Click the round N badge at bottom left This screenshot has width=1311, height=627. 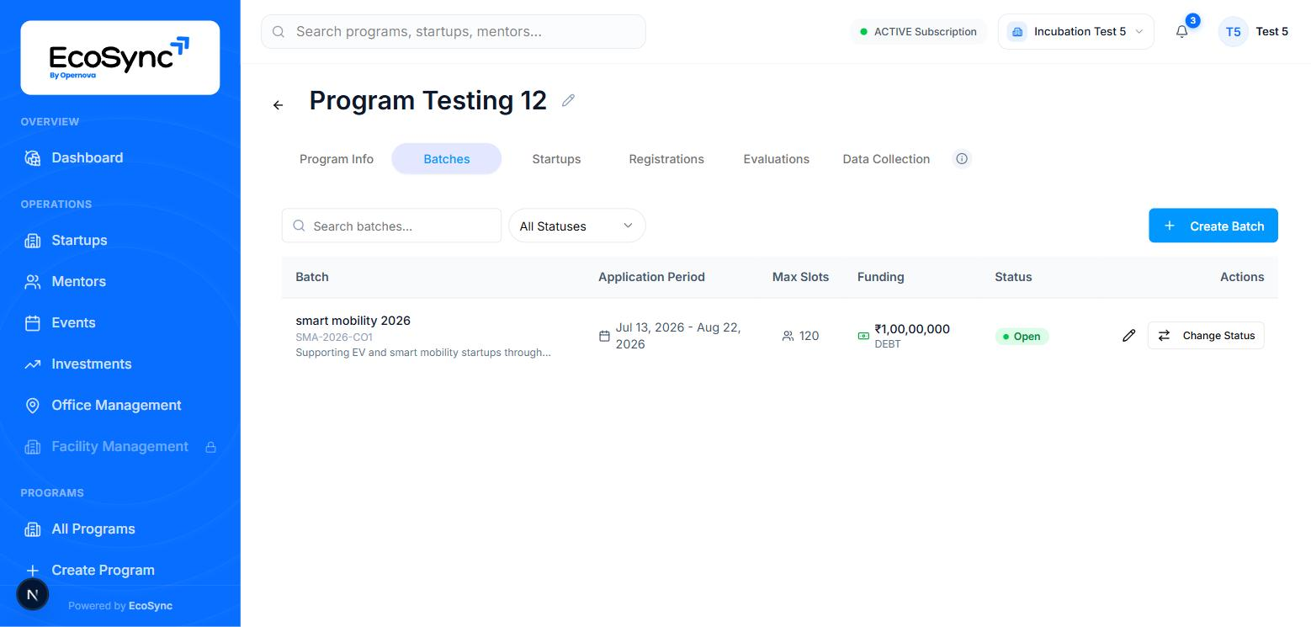tap(33, 594)
